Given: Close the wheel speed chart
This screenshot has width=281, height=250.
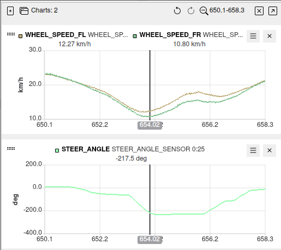Looking at the screenshot, I should coord(270,36).
